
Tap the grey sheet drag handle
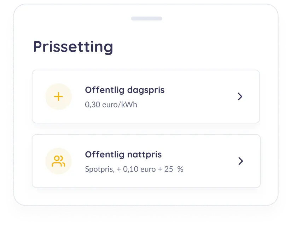point(147,18)
